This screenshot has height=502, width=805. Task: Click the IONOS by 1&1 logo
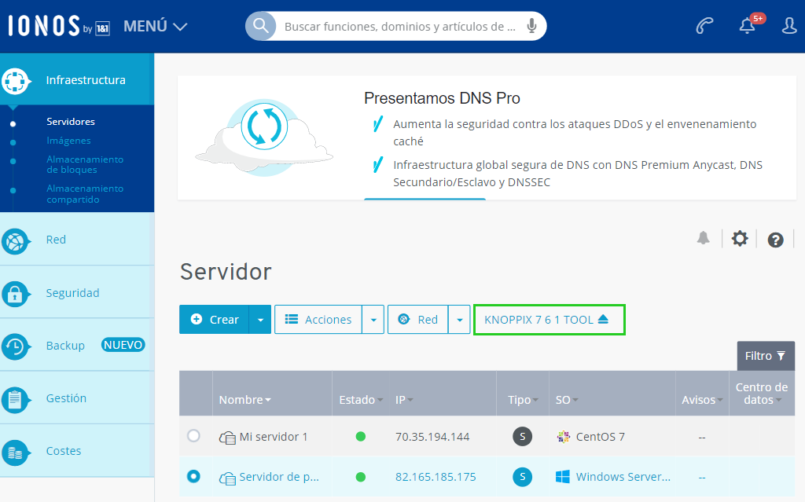[58, 26]
